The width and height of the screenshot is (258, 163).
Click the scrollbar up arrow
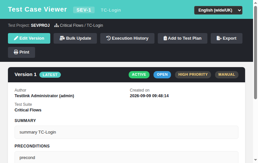tap(255, 3)
